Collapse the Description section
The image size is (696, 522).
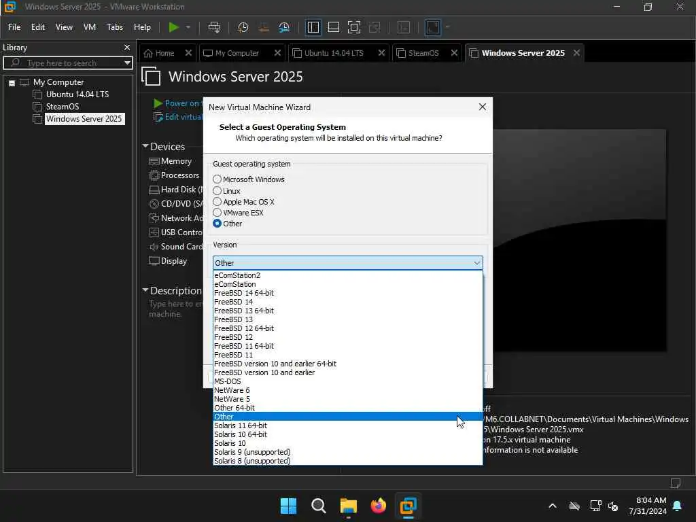[145, 290]
